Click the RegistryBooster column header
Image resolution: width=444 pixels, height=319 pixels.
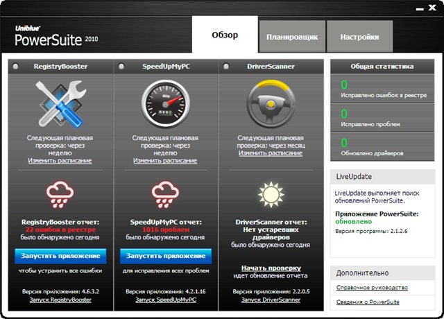[x=60, y=67]
